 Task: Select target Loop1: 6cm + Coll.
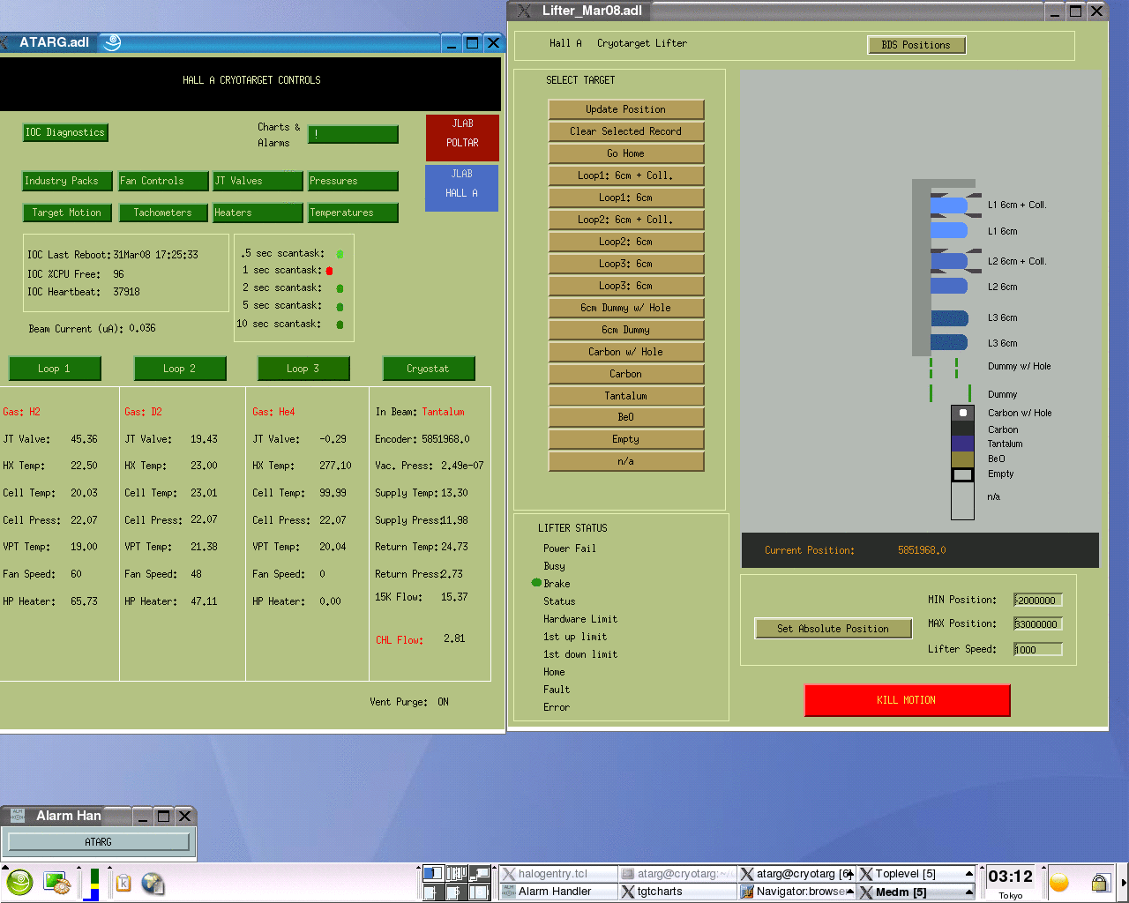click(626, 175)
